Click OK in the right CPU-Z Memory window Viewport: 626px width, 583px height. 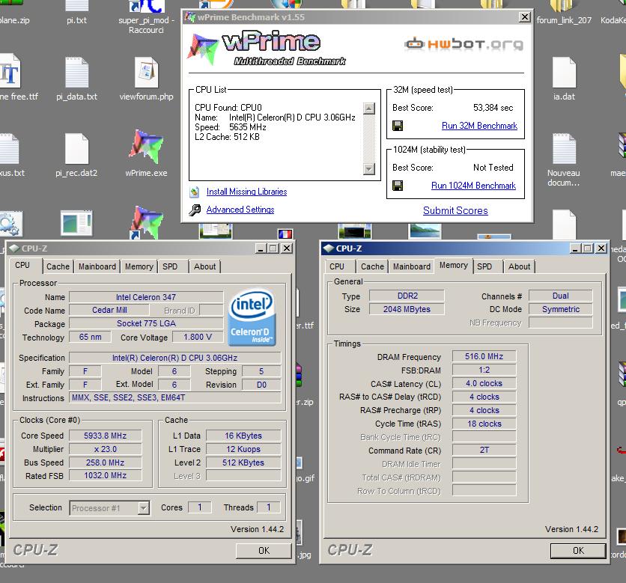click(x=578, y=551)
